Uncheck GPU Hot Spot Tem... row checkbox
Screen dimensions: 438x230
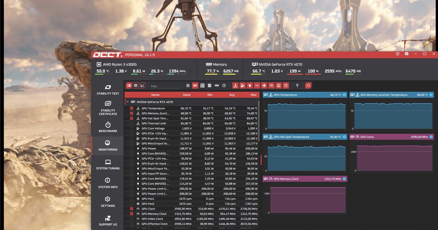click(131, 118)
